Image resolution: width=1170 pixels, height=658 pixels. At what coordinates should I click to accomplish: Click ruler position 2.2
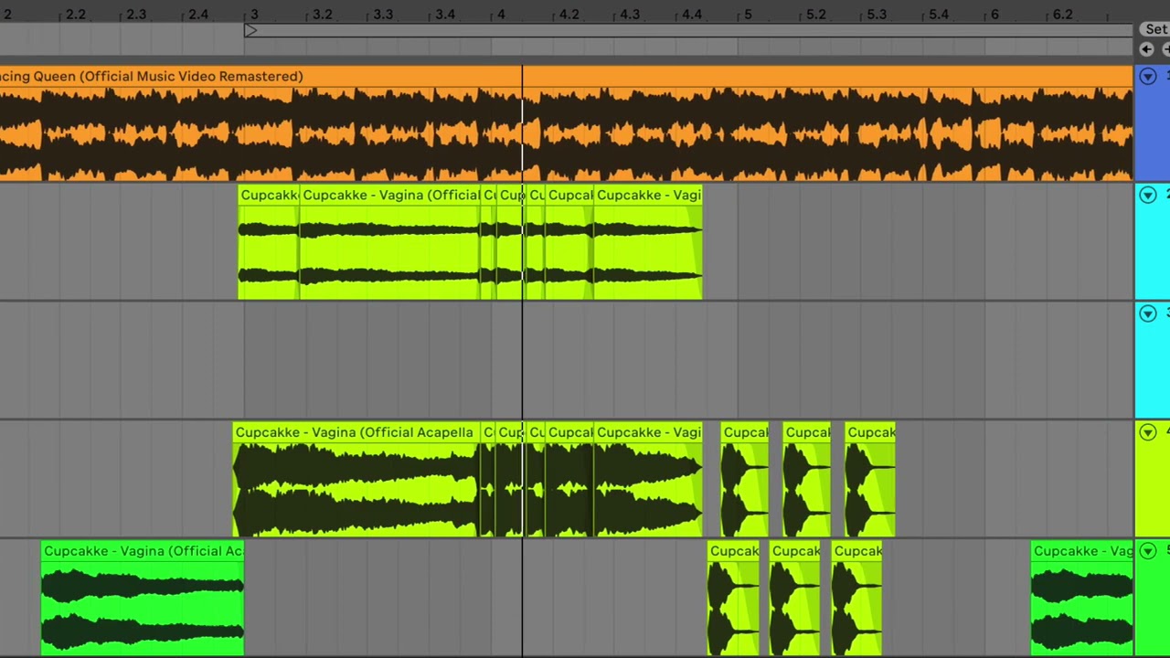point(76,15)
